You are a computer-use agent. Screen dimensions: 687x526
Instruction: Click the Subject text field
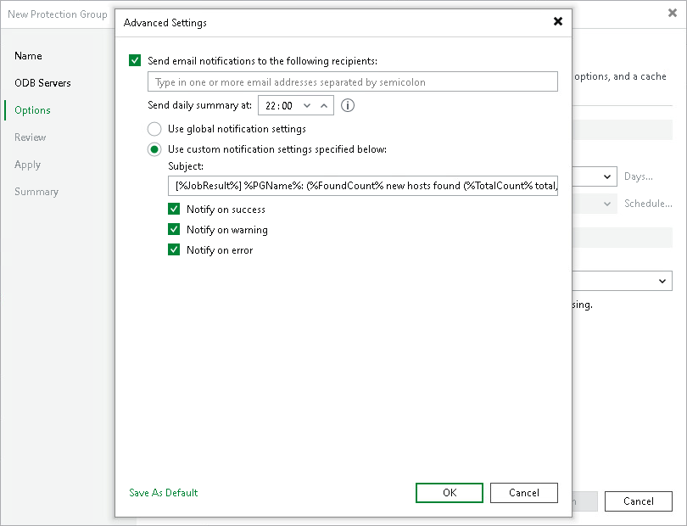363,186
